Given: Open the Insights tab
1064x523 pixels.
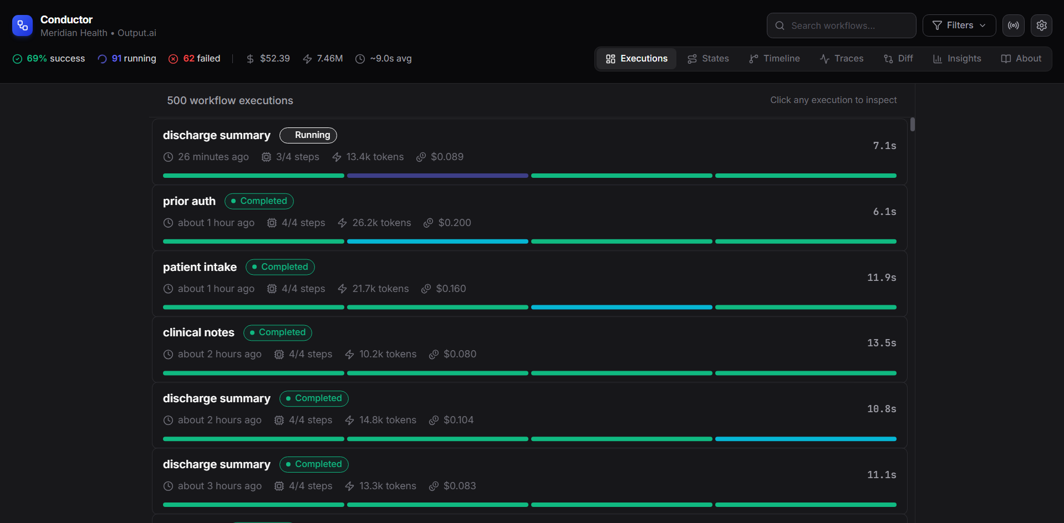Looking at the screenshot, I should pos(957,59).
